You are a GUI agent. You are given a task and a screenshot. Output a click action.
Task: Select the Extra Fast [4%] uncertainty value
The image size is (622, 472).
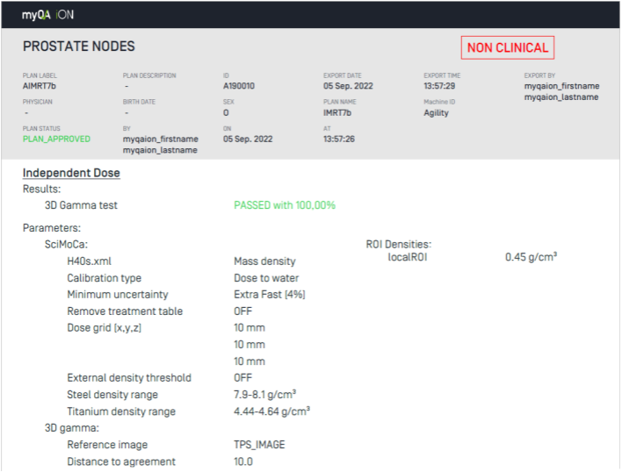click(x=270, y=295)
